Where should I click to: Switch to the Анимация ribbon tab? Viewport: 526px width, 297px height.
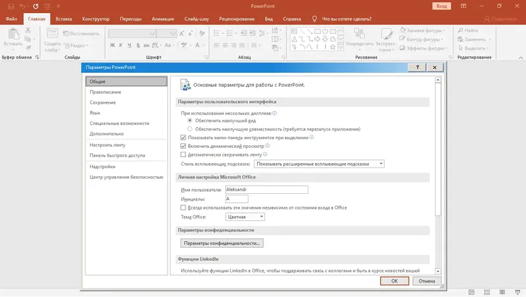(x=162, y=19)
